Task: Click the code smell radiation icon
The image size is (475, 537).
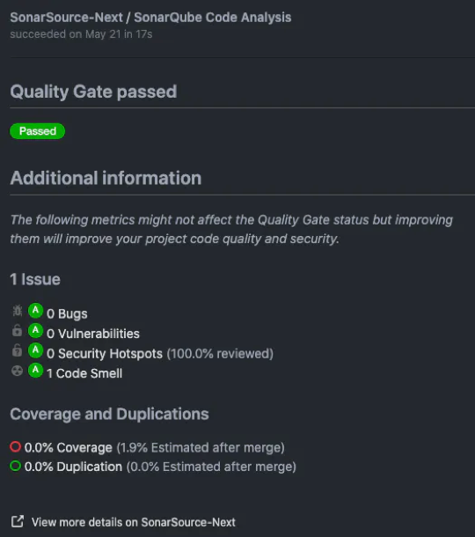Action: 17,371
